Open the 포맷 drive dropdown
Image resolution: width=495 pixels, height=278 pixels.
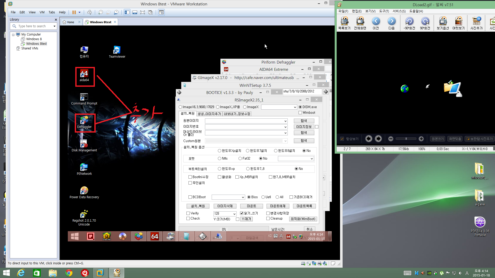312,159
